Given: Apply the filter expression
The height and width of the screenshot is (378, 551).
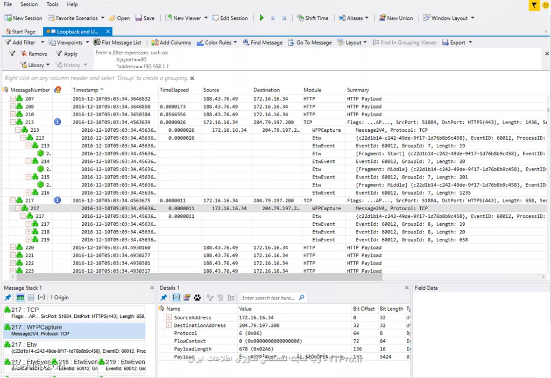Looking at the screenshot, I should coord(66,54).
